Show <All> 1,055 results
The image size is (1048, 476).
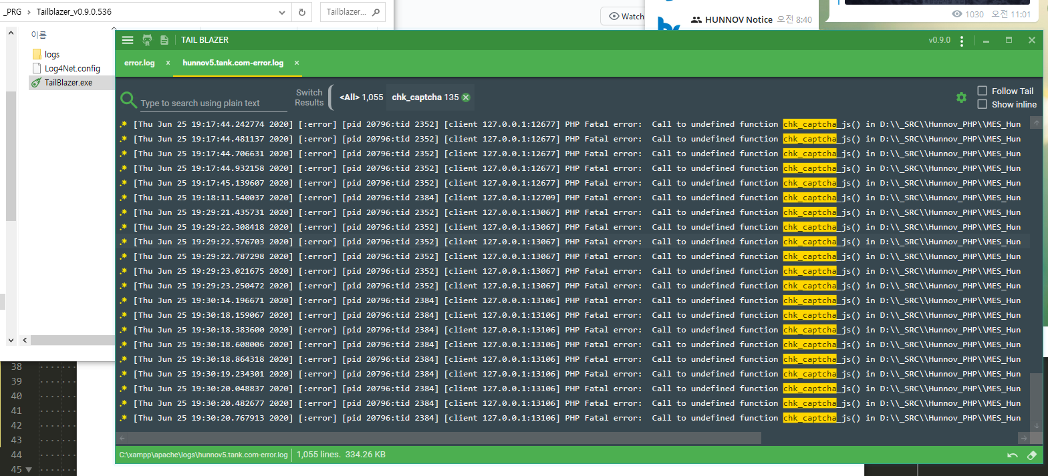[x=361, y=97]
